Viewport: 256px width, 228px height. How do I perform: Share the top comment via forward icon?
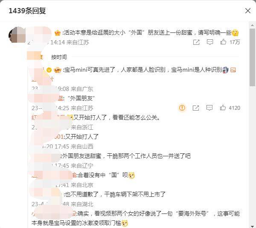click(x=196, y=42)
